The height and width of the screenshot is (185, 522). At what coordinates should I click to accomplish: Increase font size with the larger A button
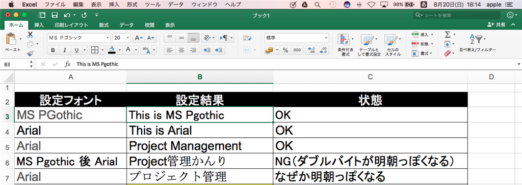(x=139, y=38)
